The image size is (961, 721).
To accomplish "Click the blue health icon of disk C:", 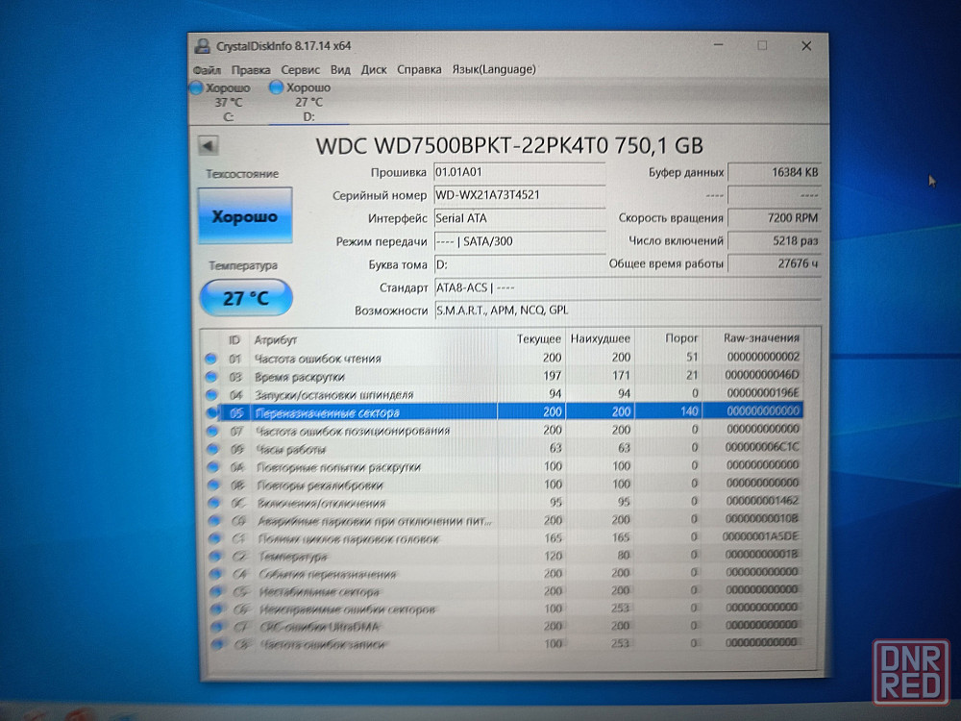I will pyautogui.click(x=197, y=87).
